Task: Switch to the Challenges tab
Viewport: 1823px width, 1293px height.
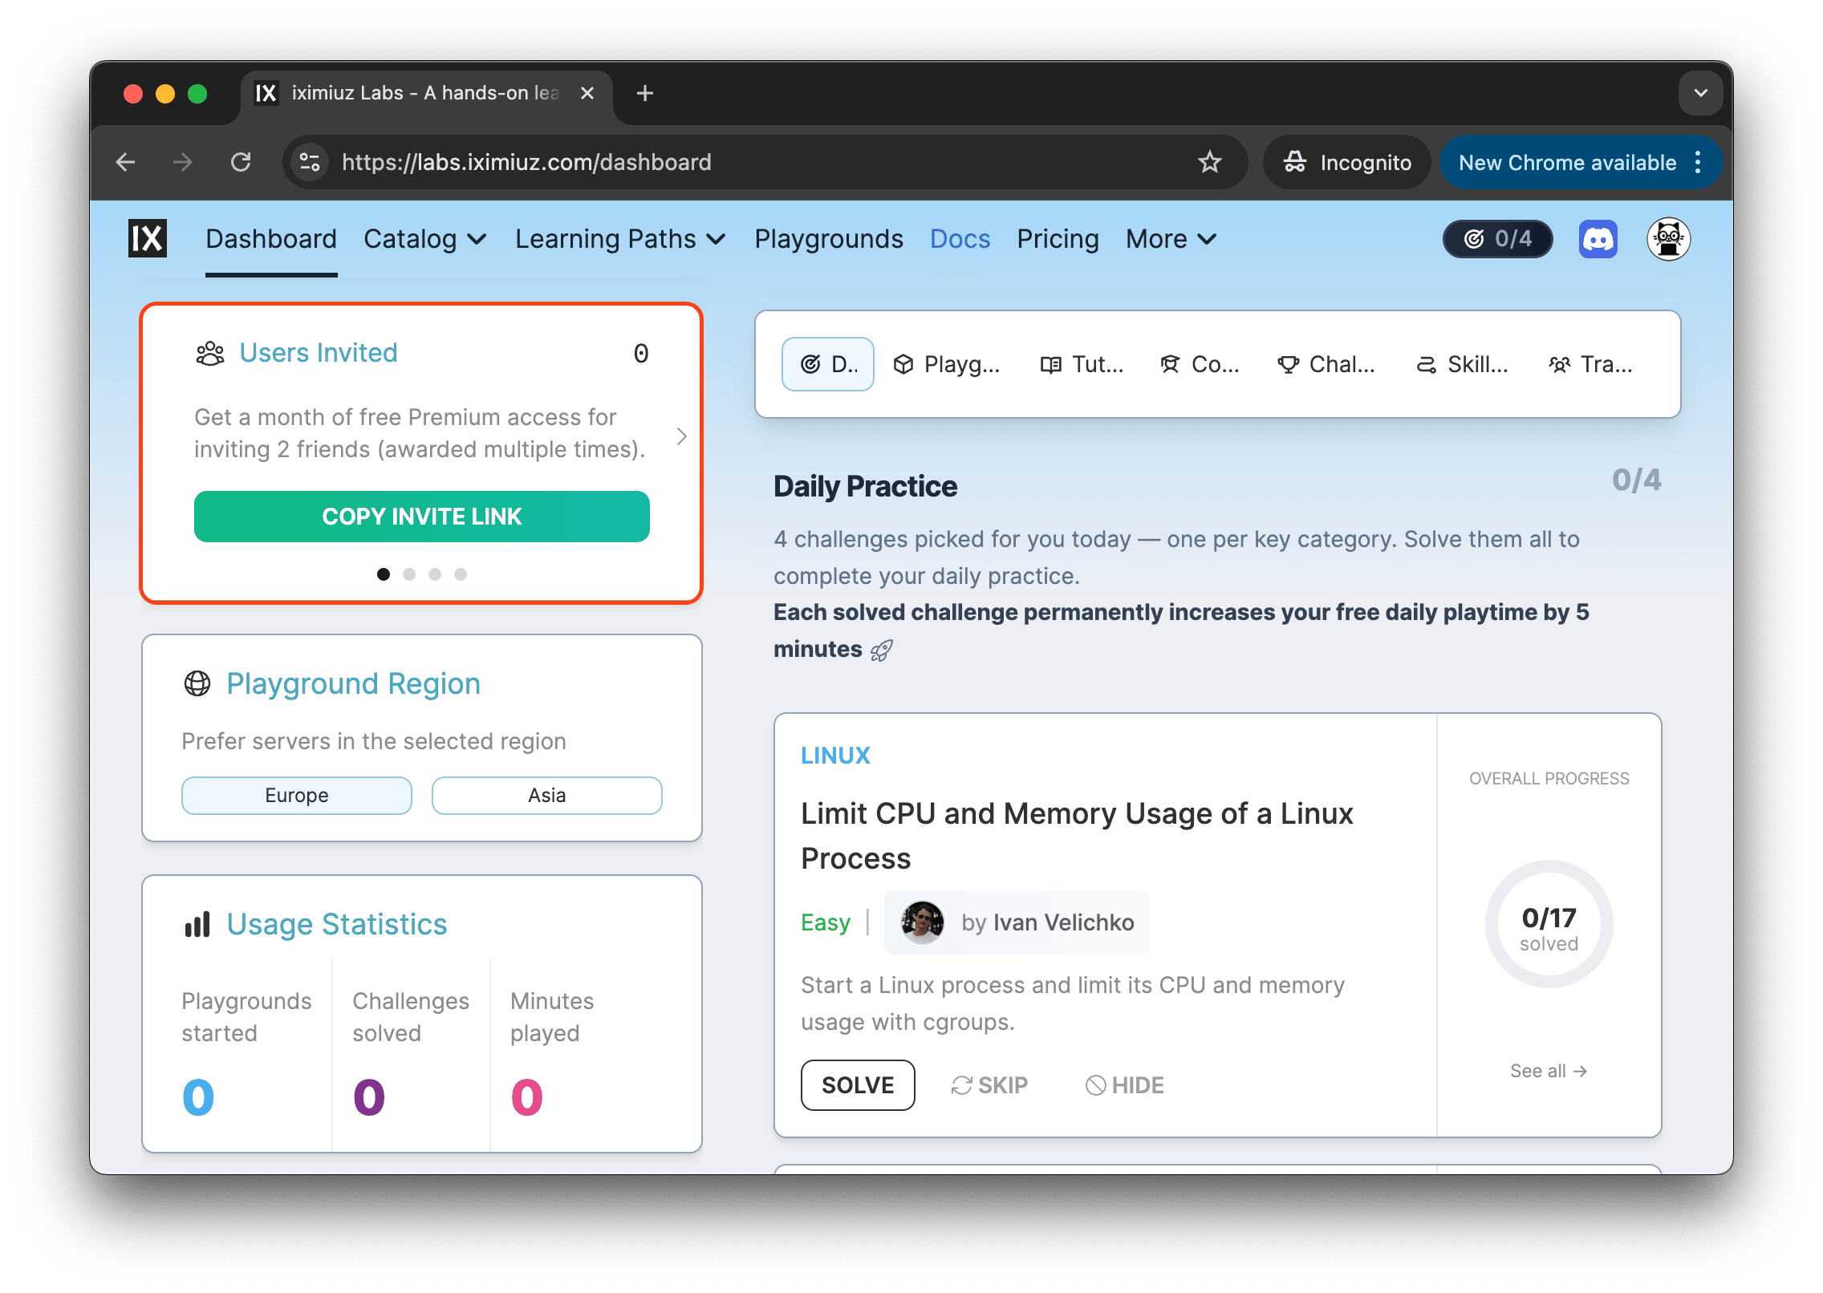Action: [1326, 364]
